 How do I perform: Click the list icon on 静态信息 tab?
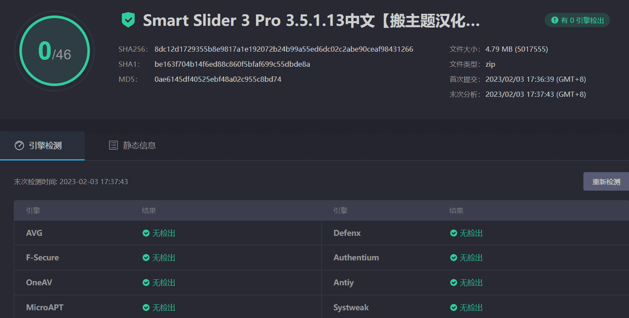pyautogui.click(x=113, y=145)
